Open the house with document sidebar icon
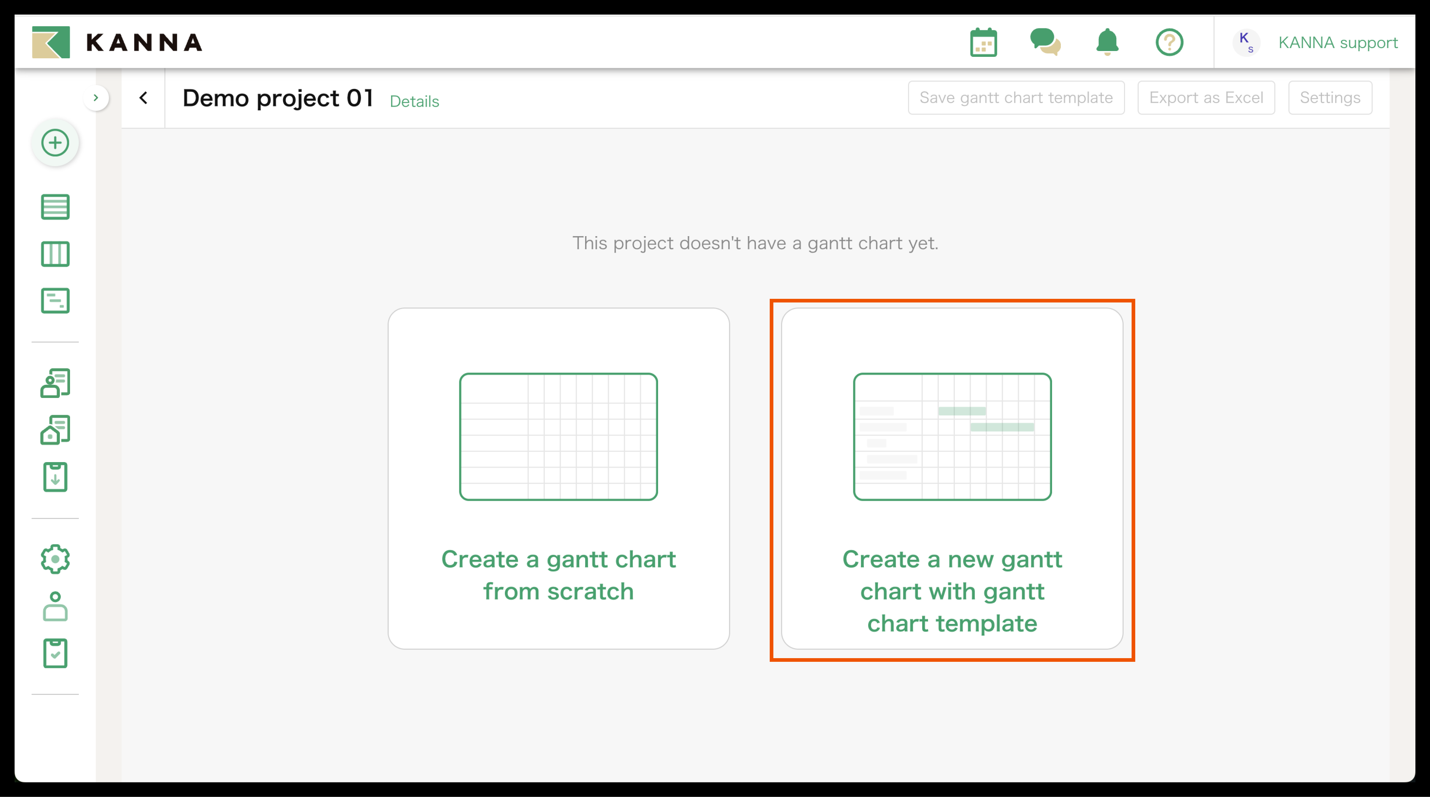The height and width of the screenshot is (797, 1430). (55, 430)
